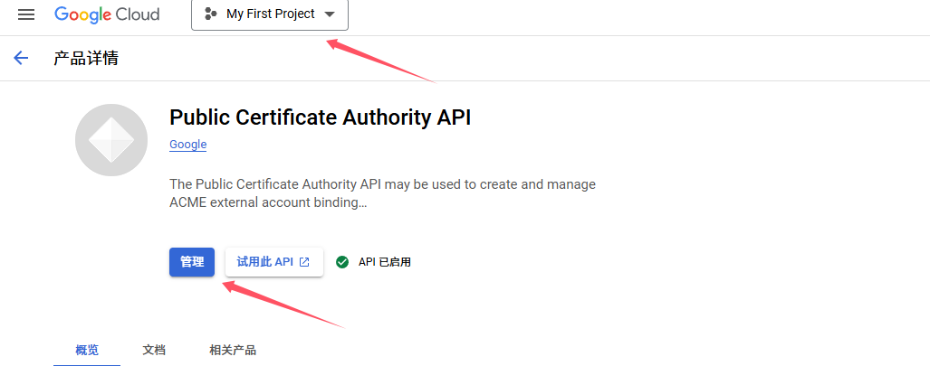The width and height of the screenshot is (930, 366).
Task: Switch to the 概览 tab
Action: [87, 350]
